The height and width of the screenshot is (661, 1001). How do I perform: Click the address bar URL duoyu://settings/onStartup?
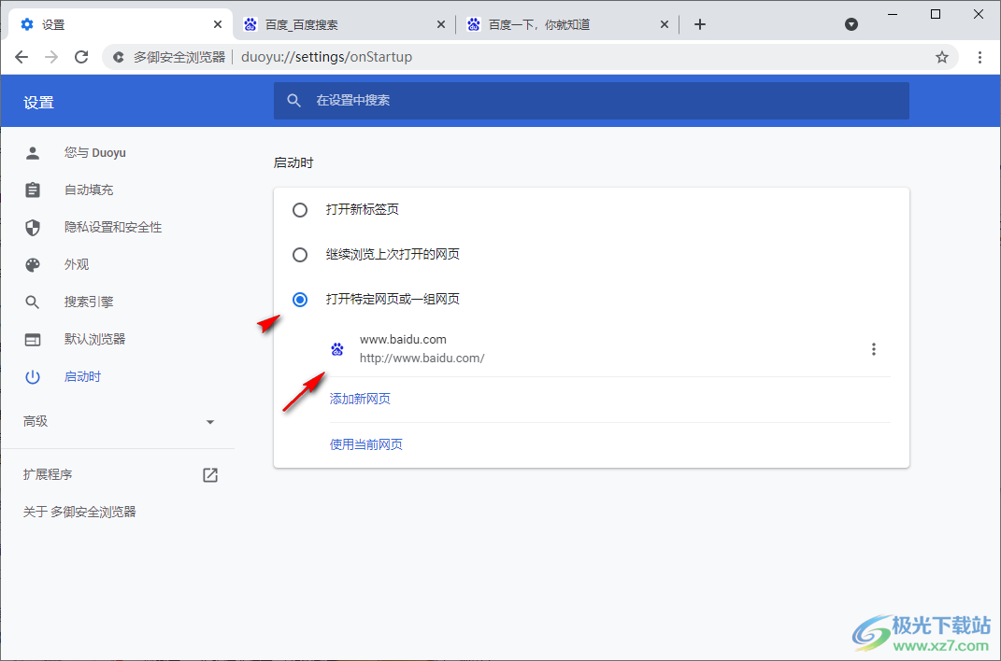(x=326, y=57)
